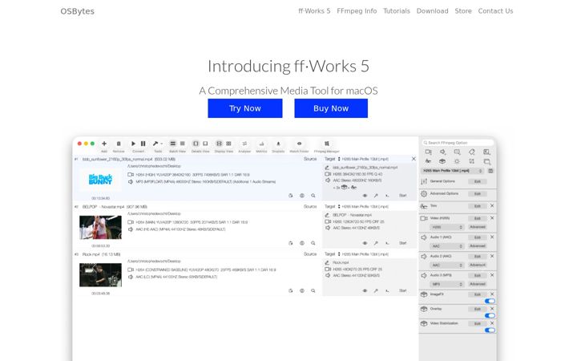Click the add video stream icon in options panel
This screenshot has width=577, height=361.
click(x=428, y=152)
